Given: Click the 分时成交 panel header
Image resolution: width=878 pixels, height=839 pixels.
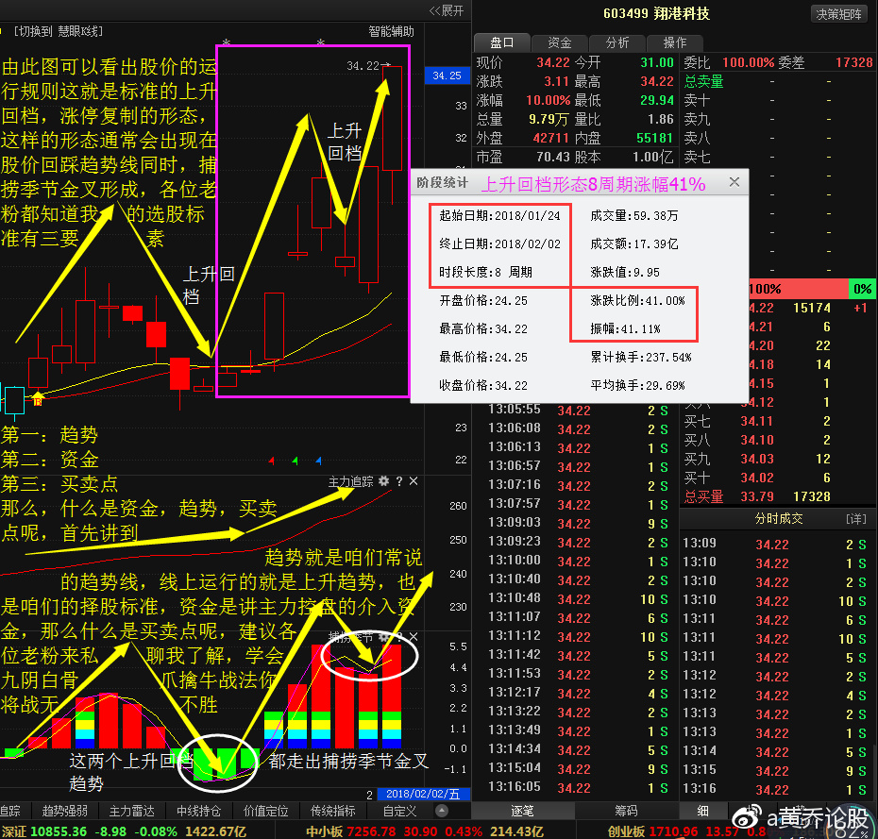Looking at the screenshot, I should [x=778, y=519].
